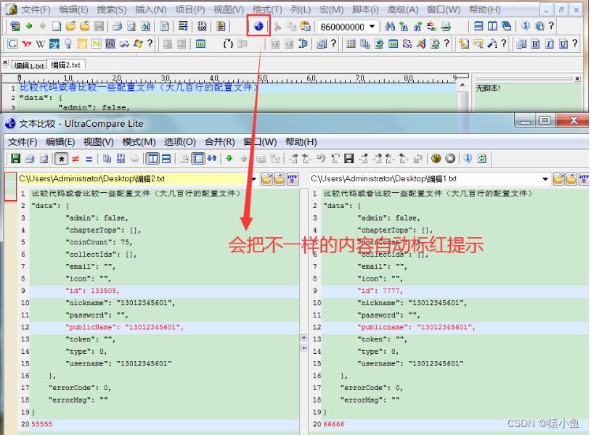Select right pane line "id": 7777,
The height and width of the screenshot is (435, 591).
click(x=455, y=291)
